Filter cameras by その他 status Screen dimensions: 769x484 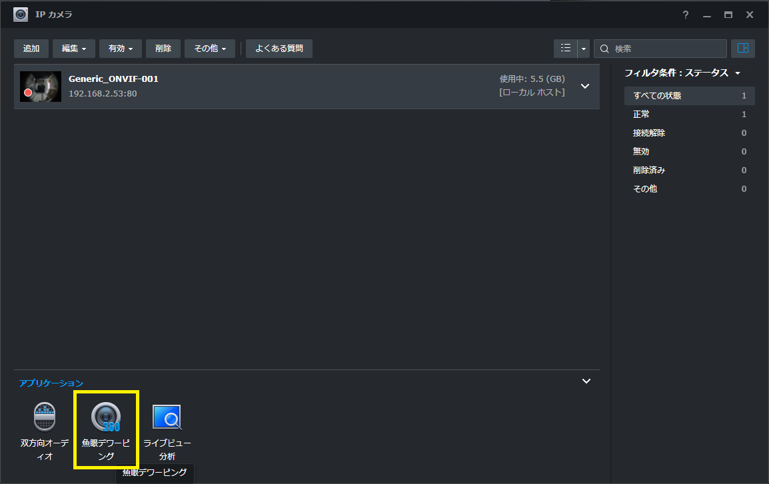689,188
